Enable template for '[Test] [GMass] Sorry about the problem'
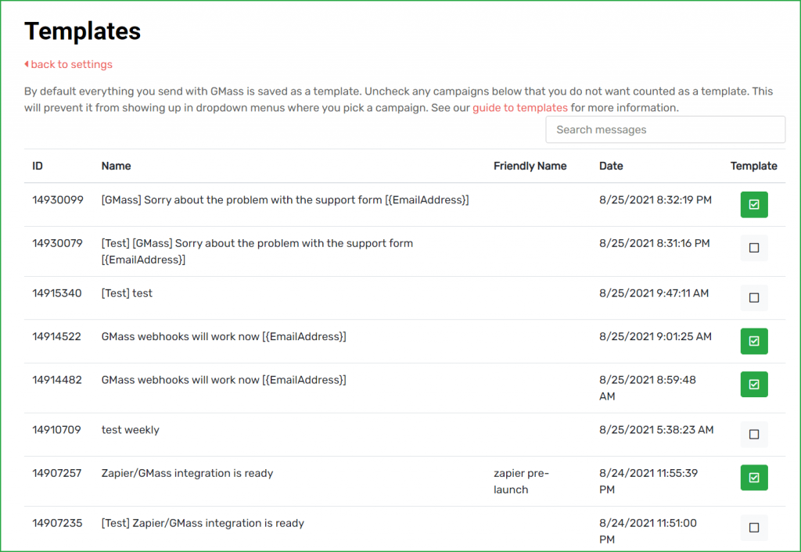Image resolution: width=801 pixels, height=552 pixels. tap(753, 247)
